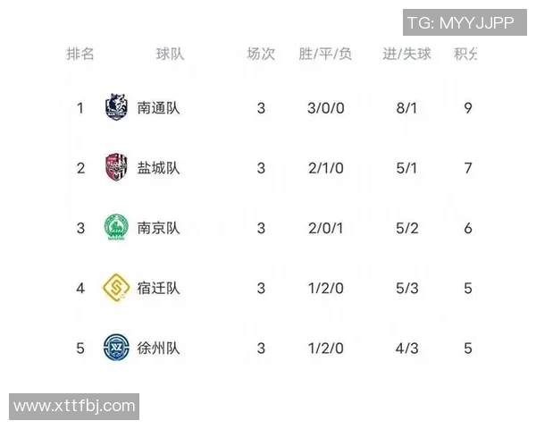Click rank number 5 in the table
The height and width of the screenshot is (429, 536).
coord(80,348)
